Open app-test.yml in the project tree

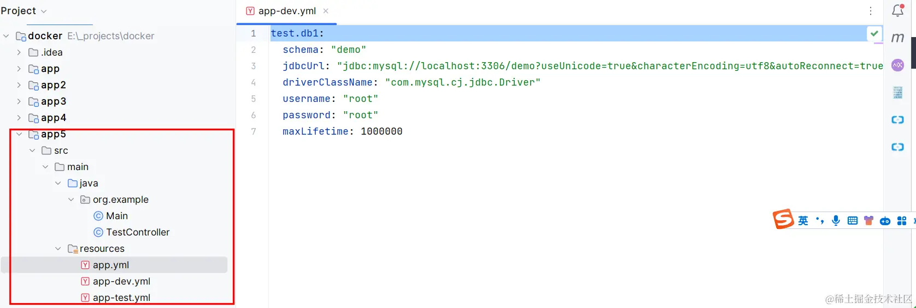(121, 298)
